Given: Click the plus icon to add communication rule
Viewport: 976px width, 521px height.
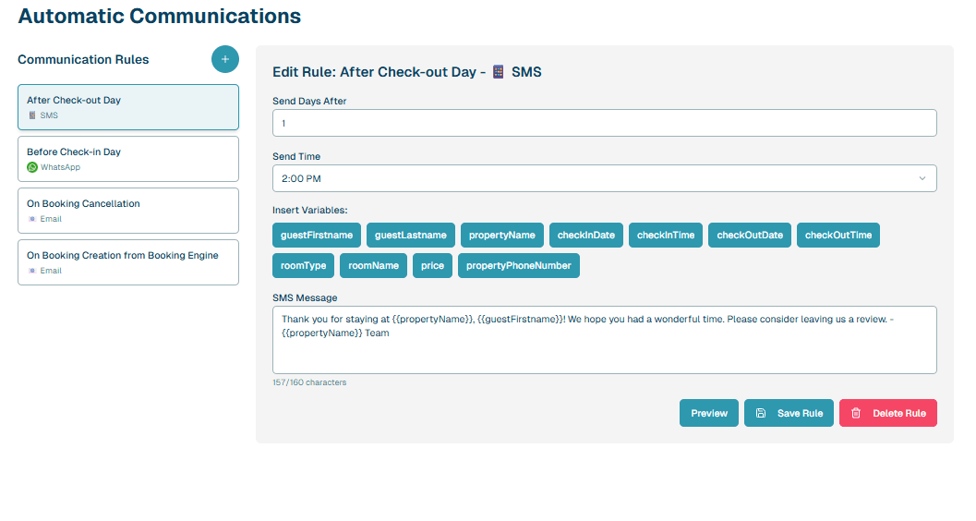Looking at the screenshot, I should pos(224,59).
